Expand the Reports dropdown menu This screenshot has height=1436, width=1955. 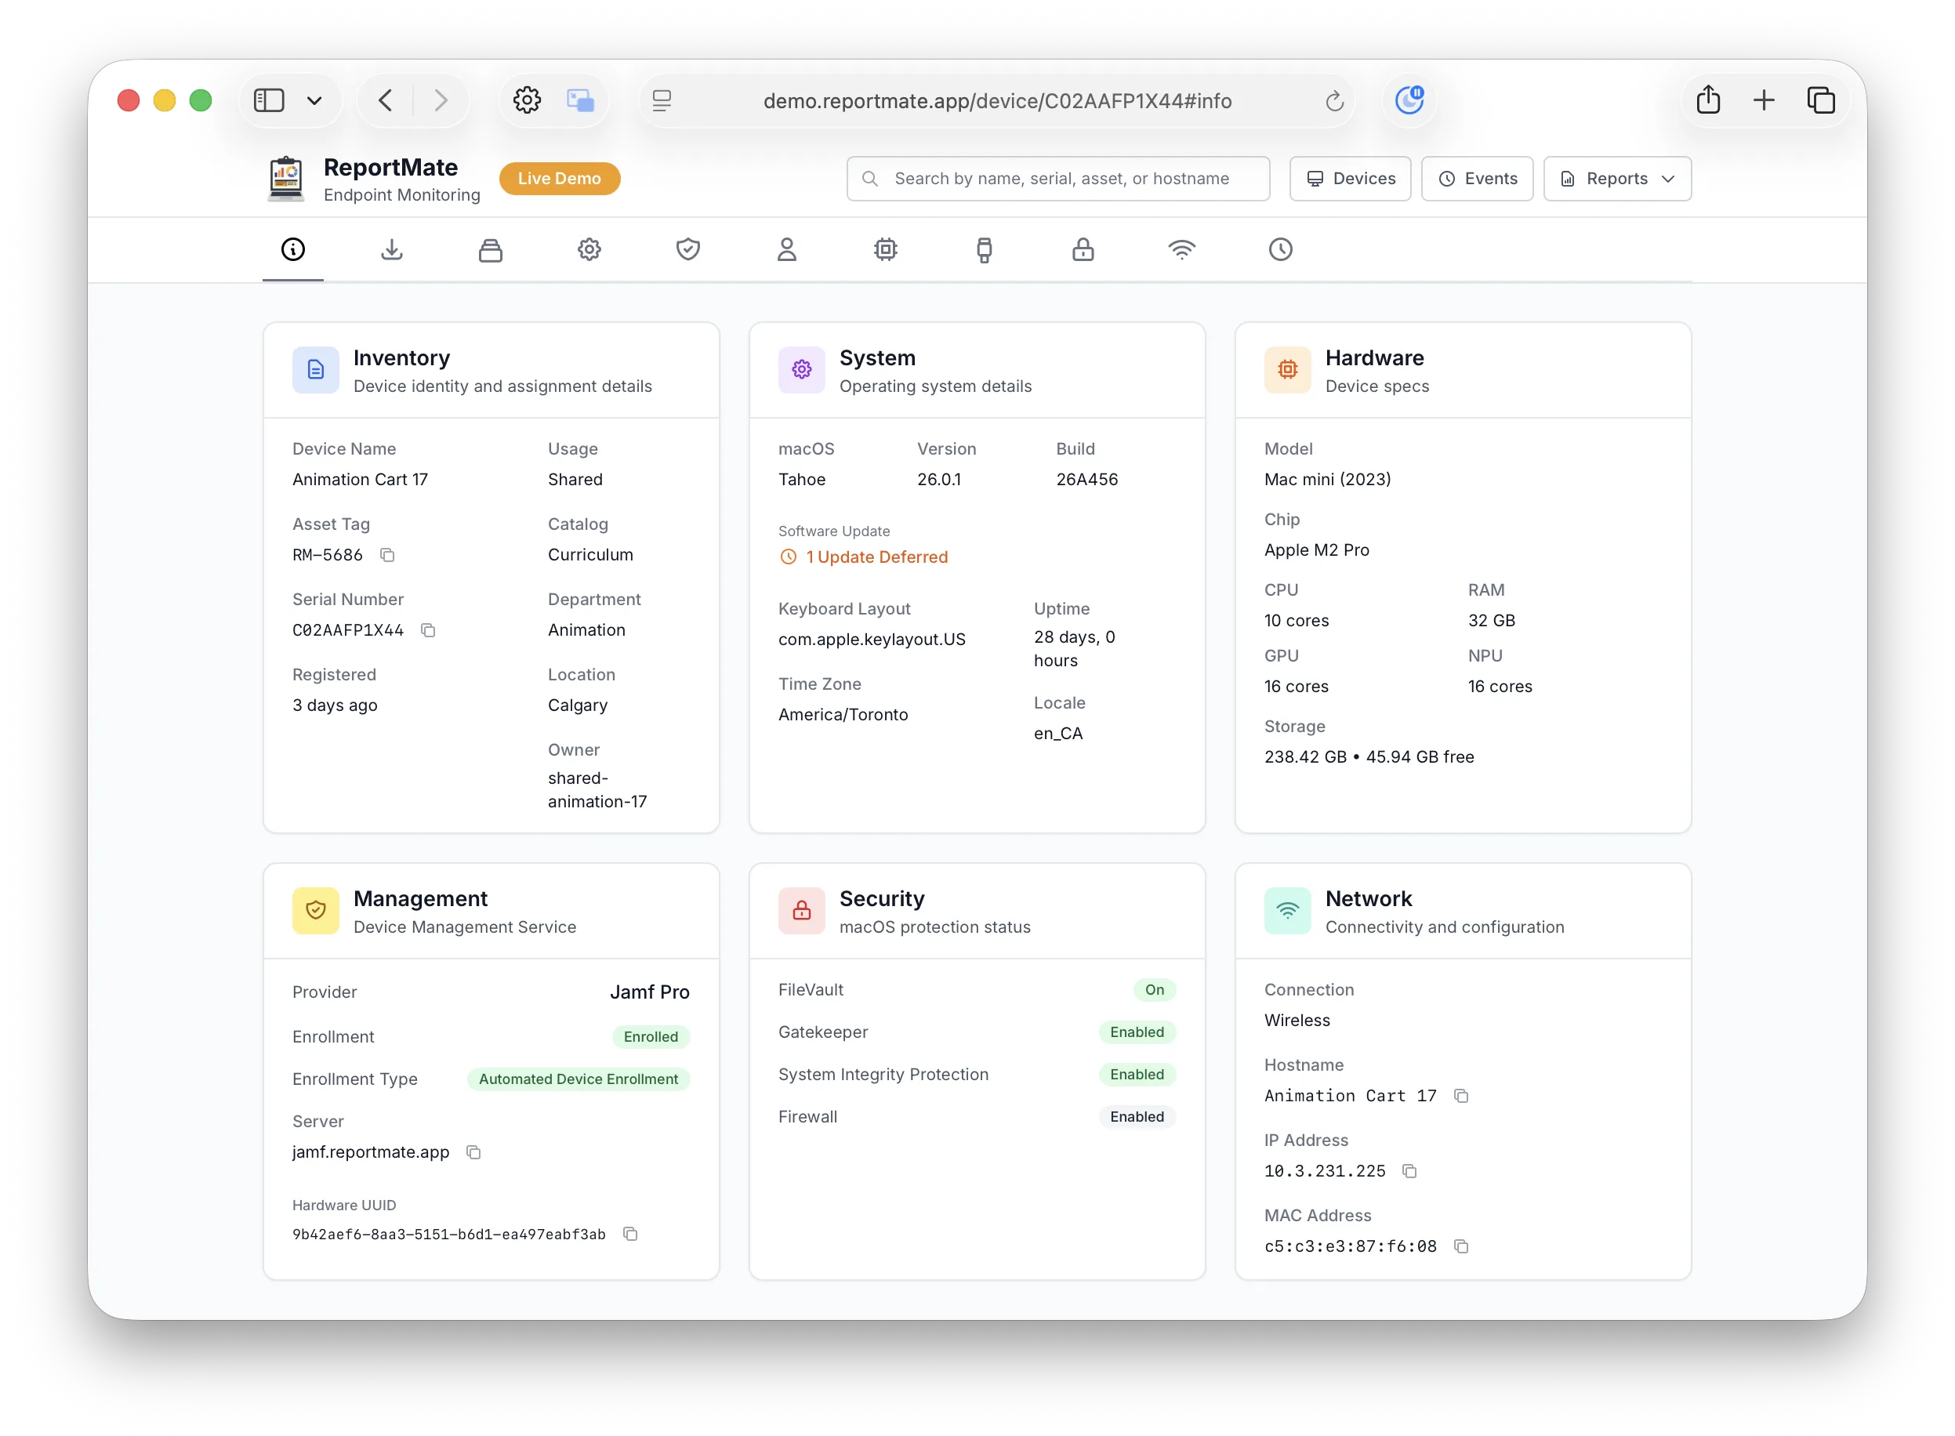coord(1617,179)
